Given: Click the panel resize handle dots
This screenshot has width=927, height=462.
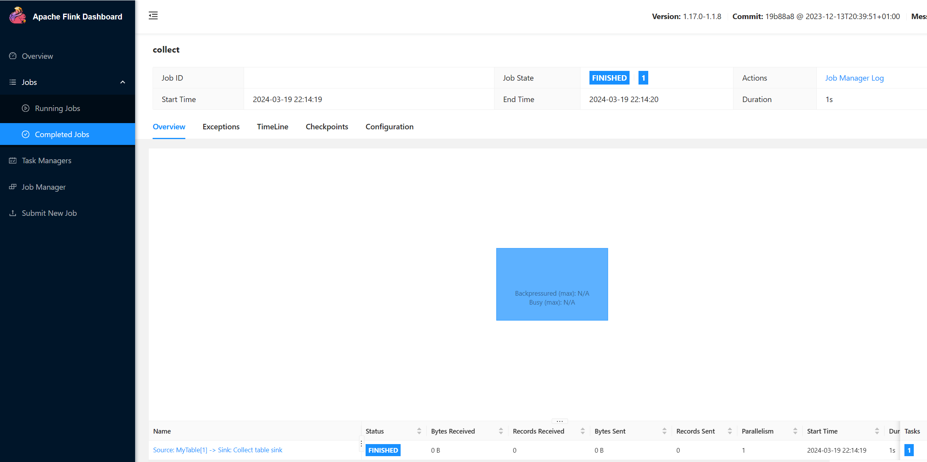Looking at the screenshot, I should (559, 421).
